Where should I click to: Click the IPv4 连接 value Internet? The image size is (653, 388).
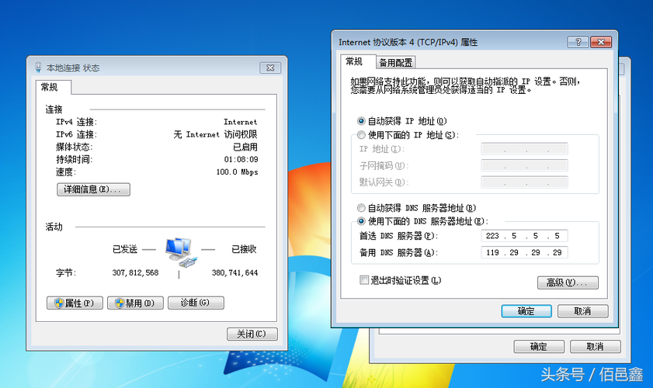pyautogui.click(x=240, y=122)
